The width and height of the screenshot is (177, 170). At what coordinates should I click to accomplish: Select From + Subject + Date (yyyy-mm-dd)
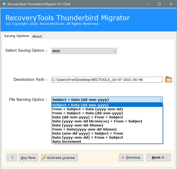(107, 109)
